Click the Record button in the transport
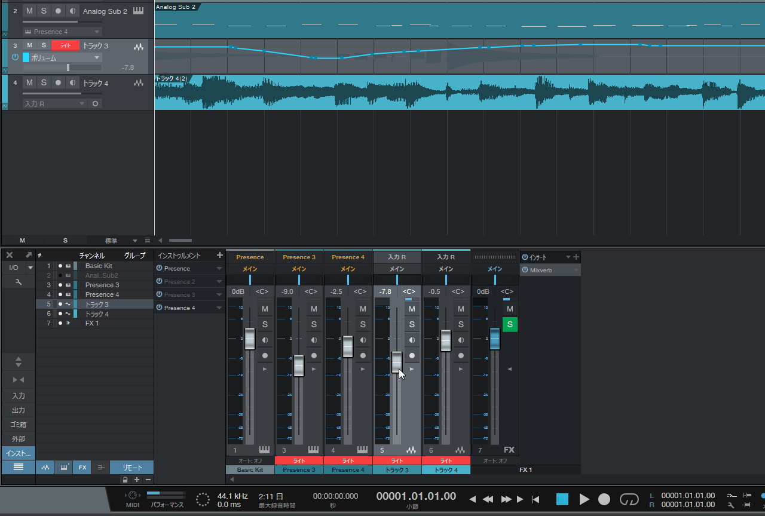Viewport: 765px width, 516px height. pos(604,499)
